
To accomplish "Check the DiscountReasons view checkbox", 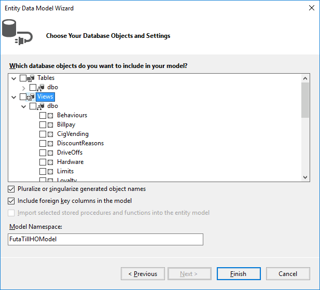I will 43,144.
